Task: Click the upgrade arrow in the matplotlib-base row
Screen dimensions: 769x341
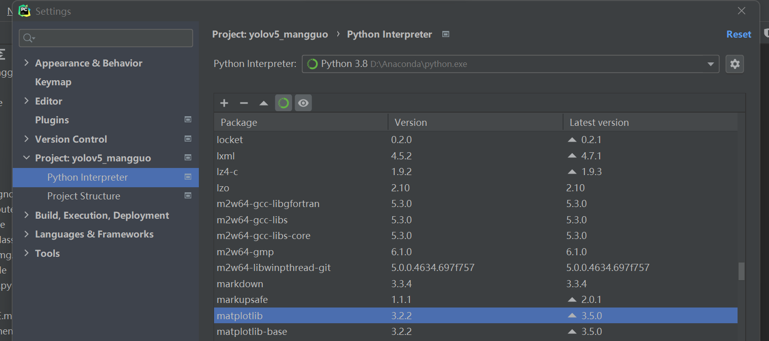Action: tap(572, 332)
